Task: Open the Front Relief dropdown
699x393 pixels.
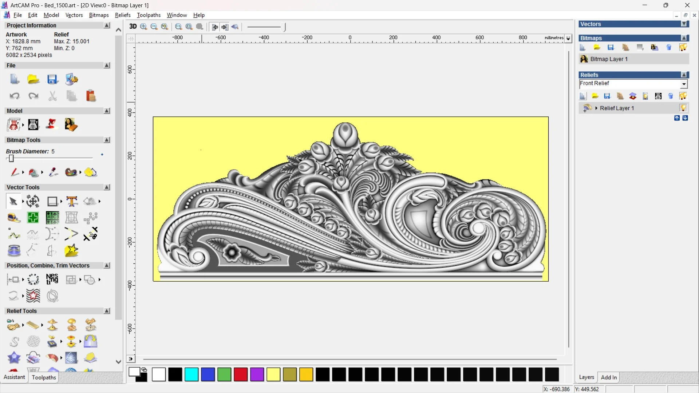Action: click(x=684, y=84)
